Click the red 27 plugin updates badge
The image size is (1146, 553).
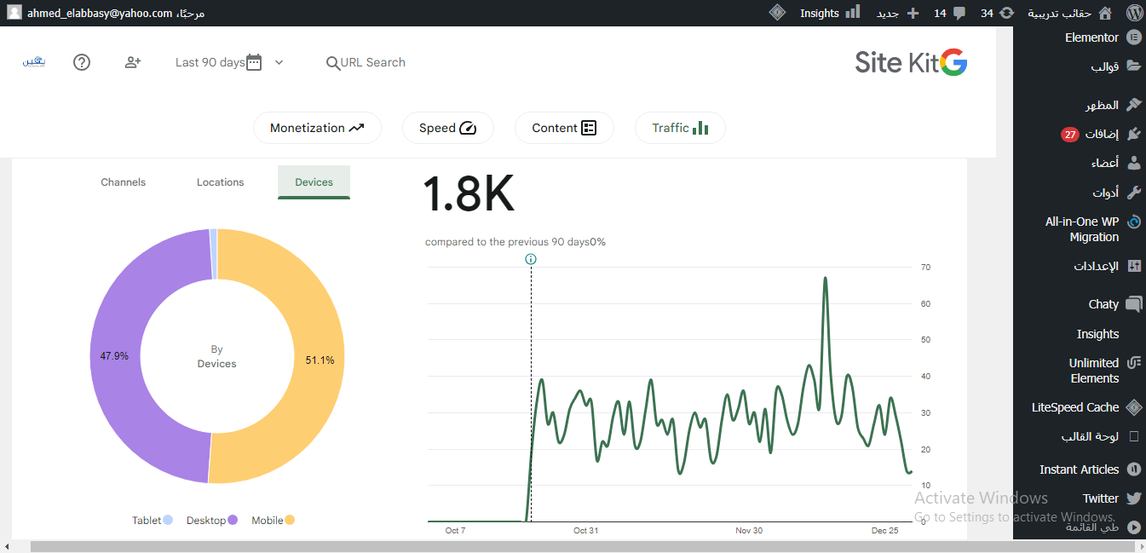[1070, 135]
